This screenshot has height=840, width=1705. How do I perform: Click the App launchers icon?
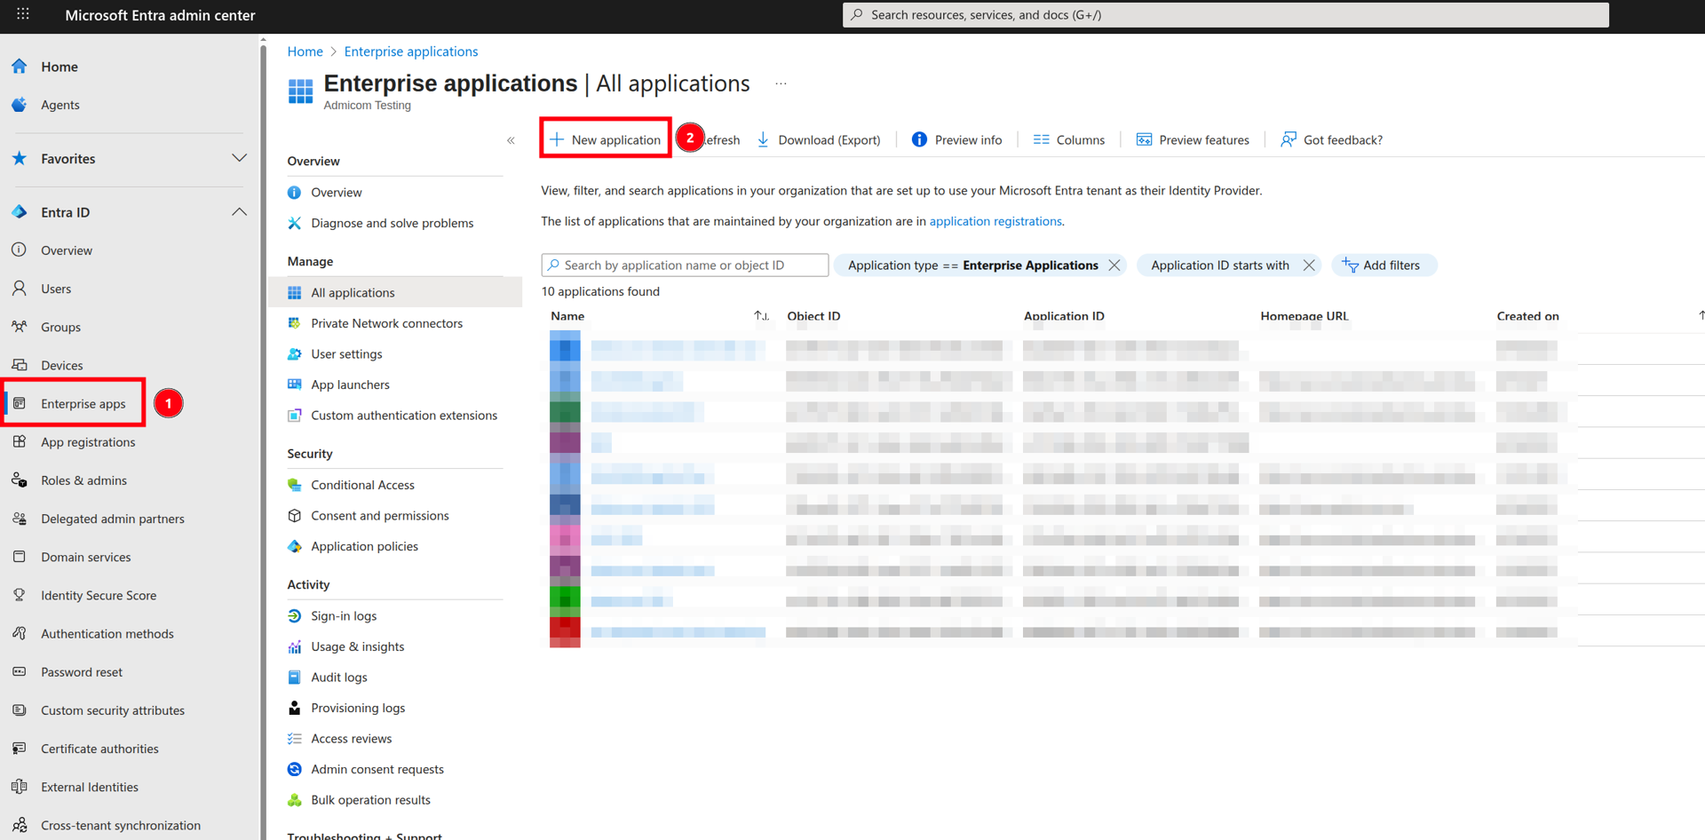pos(295,384)
